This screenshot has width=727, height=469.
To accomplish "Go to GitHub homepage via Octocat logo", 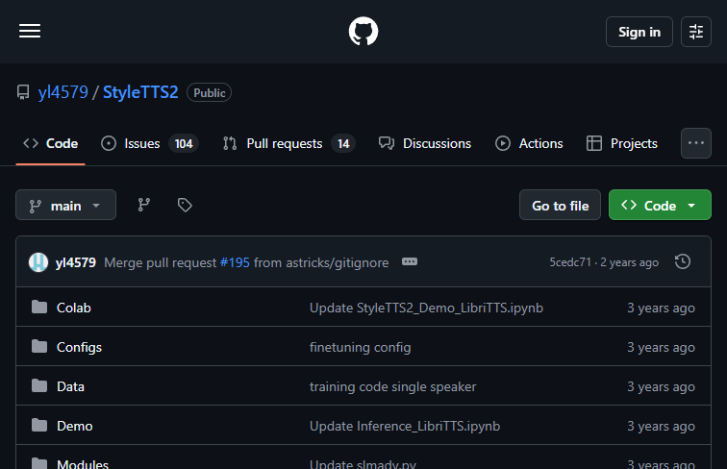I will (363, 31).
